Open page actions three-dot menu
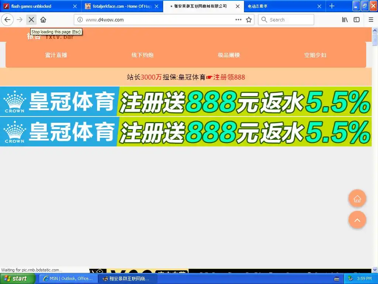This screenshot has width=378, height=284. 238,20
